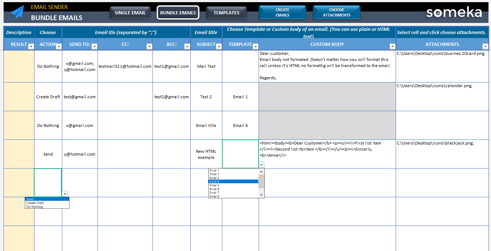This screenshot has width=491, height=251.
Task: Open the BCC column filter arrow
Action: [x=187, y=46]
